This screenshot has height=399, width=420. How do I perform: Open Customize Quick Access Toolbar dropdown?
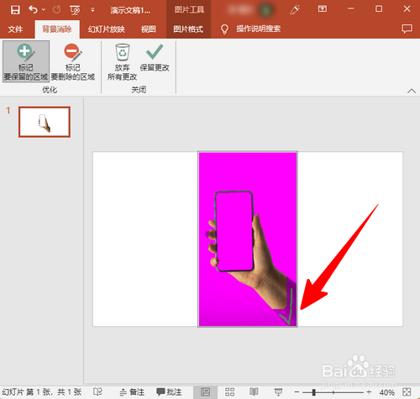click(92, 10)
